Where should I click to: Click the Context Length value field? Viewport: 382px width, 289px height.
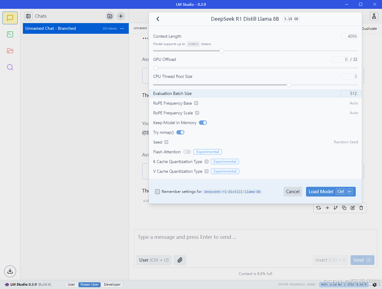click(x=349, y=36)
